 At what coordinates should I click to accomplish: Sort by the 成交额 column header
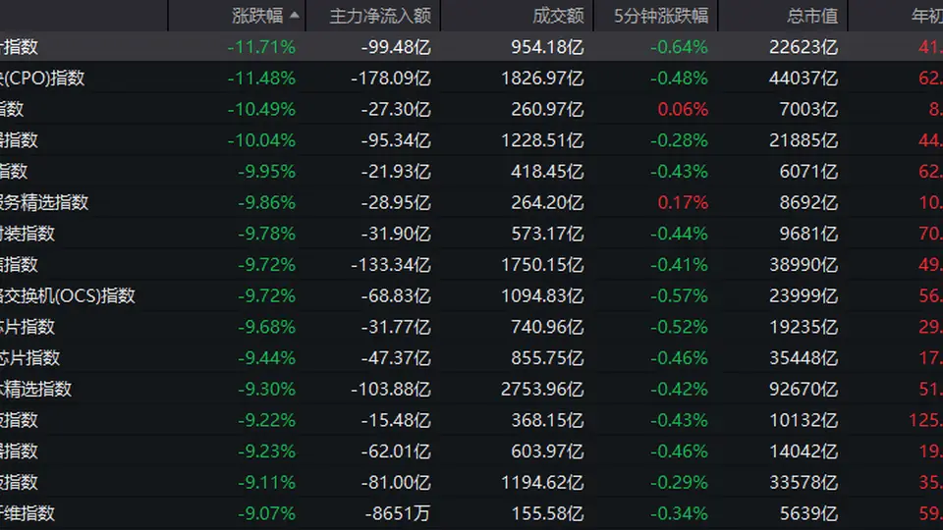(558, 16)
